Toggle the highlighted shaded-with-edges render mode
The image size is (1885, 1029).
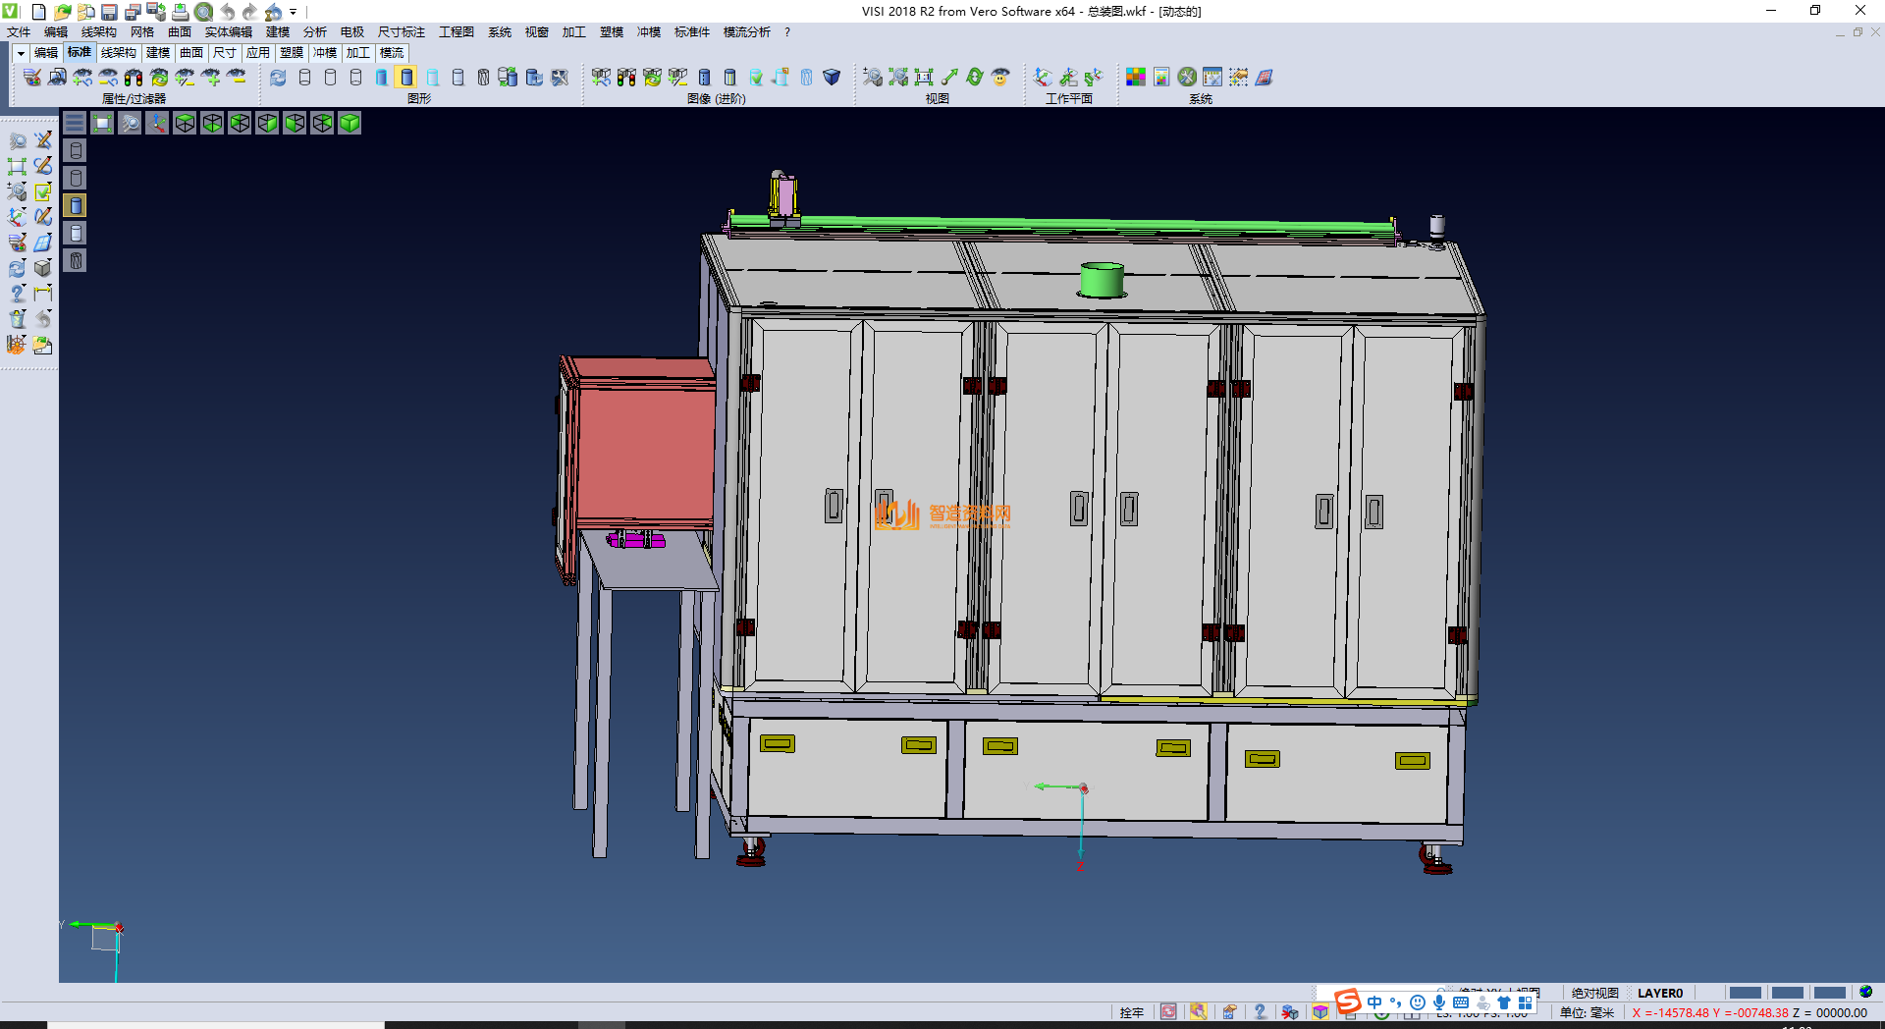click(406, 77)
